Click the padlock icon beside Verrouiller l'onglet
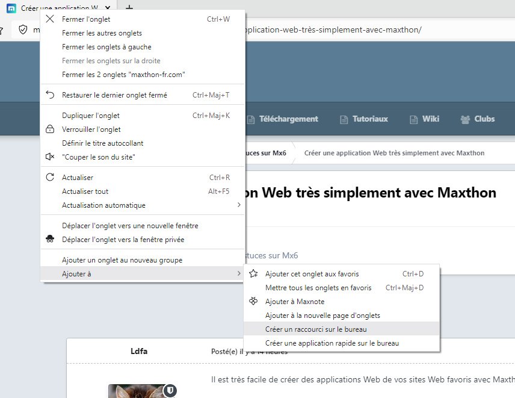Viewport: 515px width, 398px height. pyautogui.click(x=50, y=129)
